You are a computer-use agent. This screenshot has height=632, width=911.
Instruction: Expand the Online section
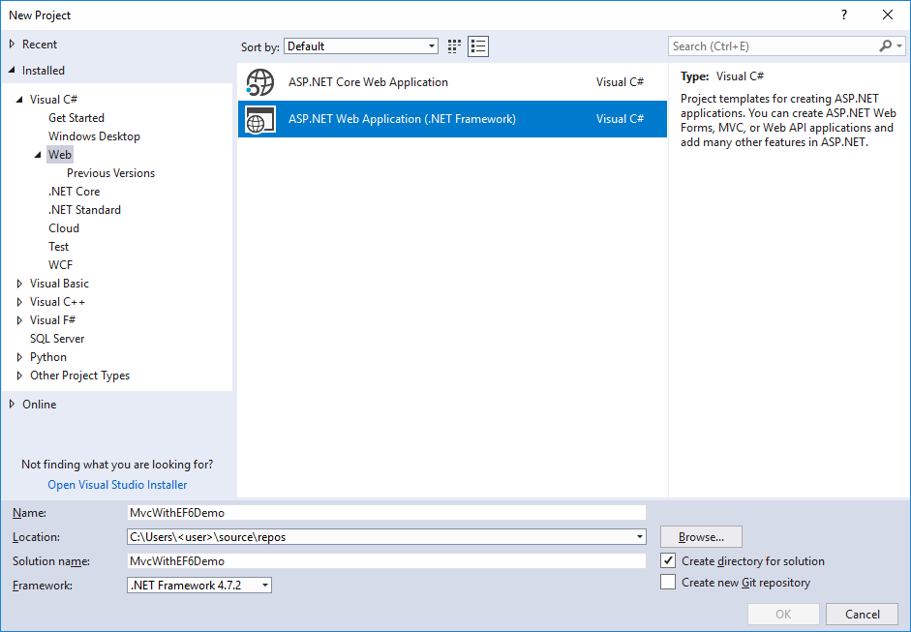pyautogui.click(x=13, y=405)
